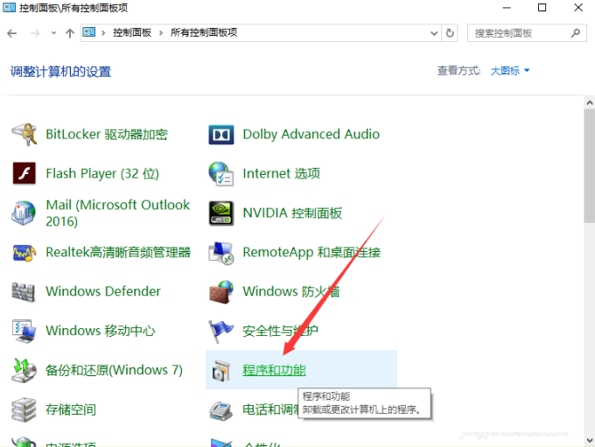The height and width of the screenshot is (447, 595).
Task: Open the BitLocker 驱动器加密 link
Action: [x=107, y=135]
